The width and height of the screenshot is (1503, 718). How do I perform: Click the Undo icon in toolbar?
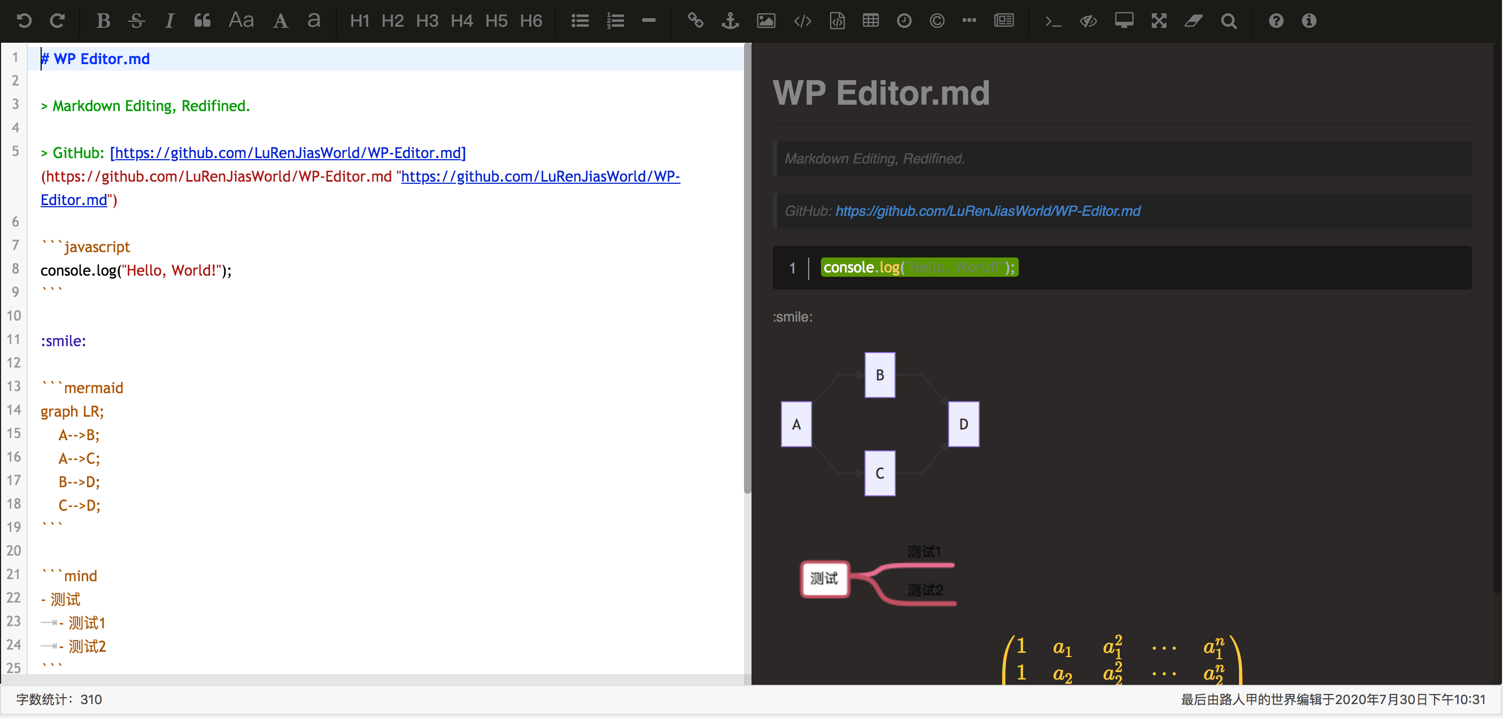(x=24, y=21)
